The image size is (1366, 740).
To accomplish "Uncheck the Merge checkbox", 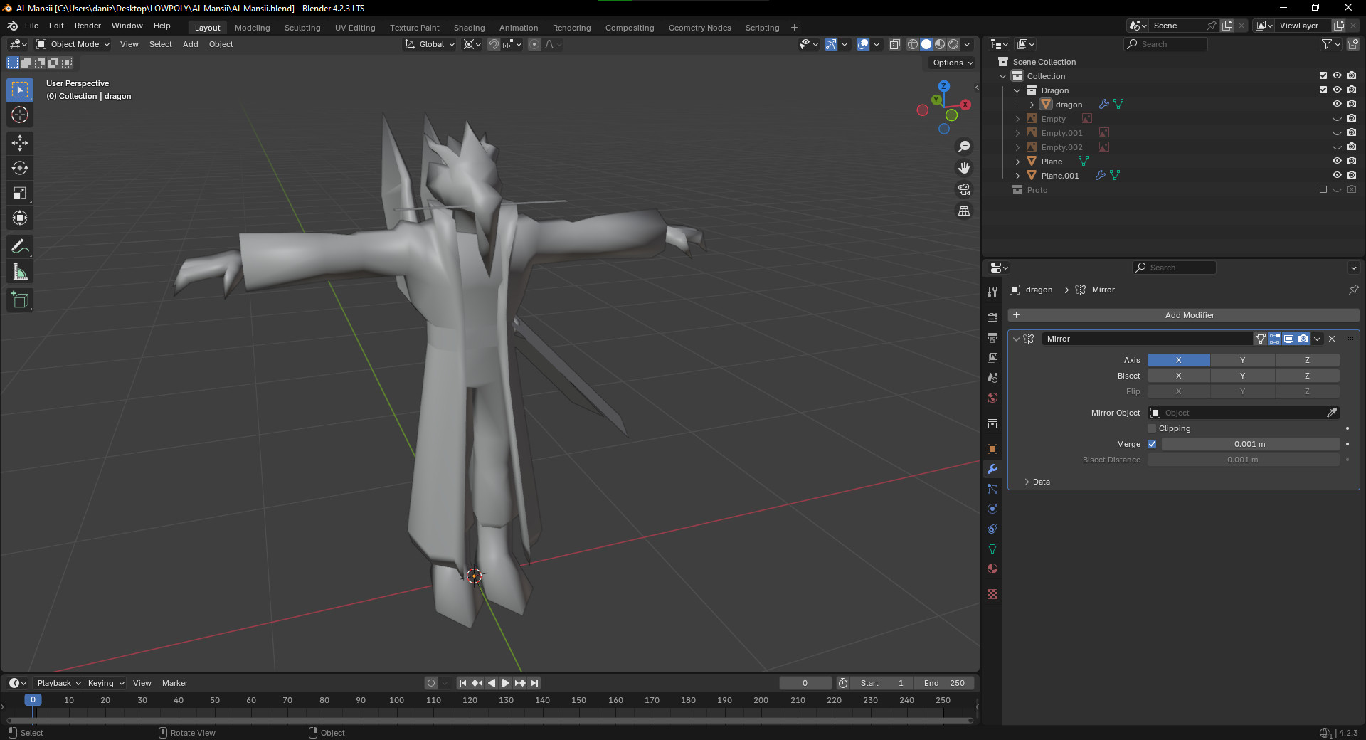I will point(1152,444).
